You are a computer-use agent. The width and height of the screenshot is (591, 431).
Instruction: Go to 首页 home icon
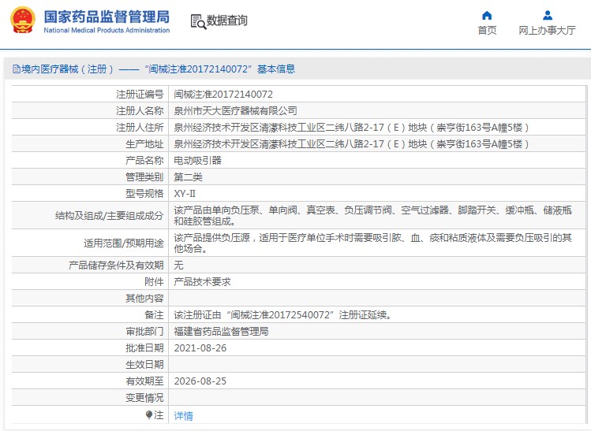pos(487,16)
